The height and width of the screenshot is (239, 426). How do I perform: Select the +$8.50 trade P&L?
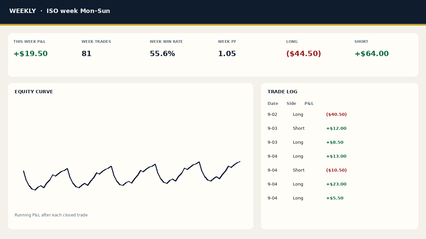[335, 142]
